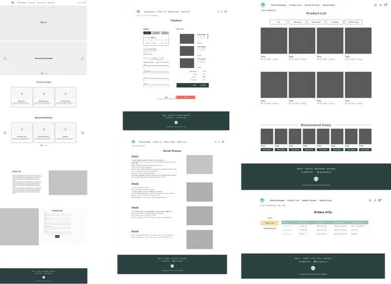The image size is (391, 284).
Task: Click the 'Step2.' heading on Rental Process page
Action: (135, 184)
